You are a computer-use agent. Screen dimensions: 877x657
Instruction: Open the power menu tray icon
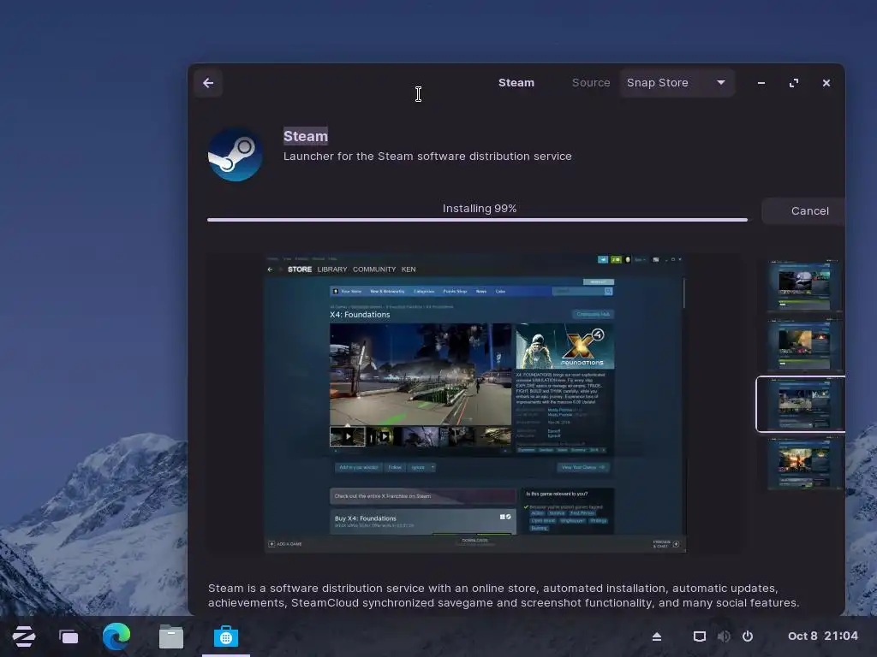[748, 636]
